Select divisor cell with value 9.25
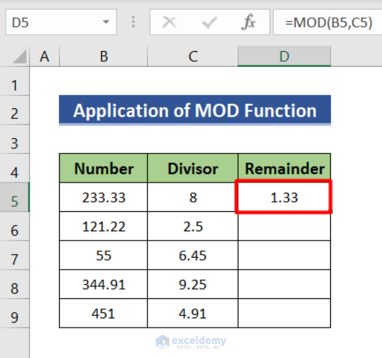This screenshot has width=382, height=358. (x=192, y=284)
